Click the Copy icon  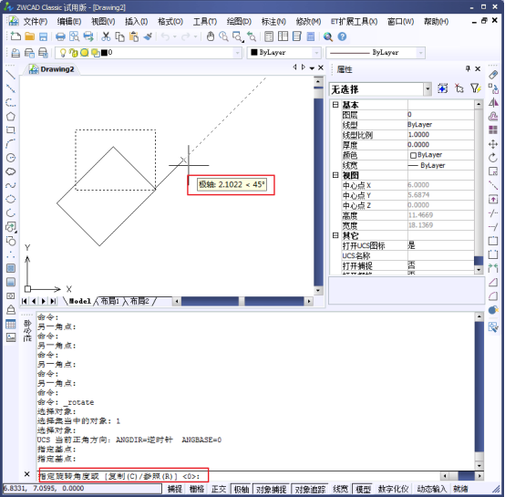pyautogui.click(x=119, y=36)
